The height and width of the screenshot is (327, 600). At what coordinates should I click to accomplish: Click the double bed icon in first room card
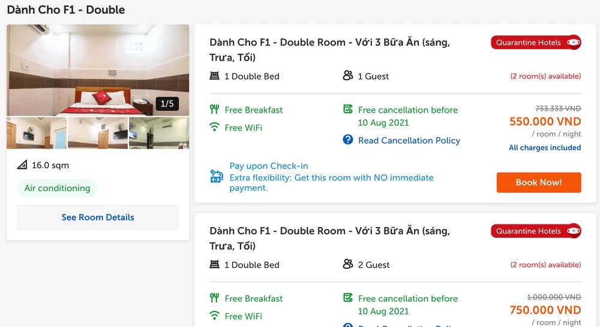click(x=214, y=76)
